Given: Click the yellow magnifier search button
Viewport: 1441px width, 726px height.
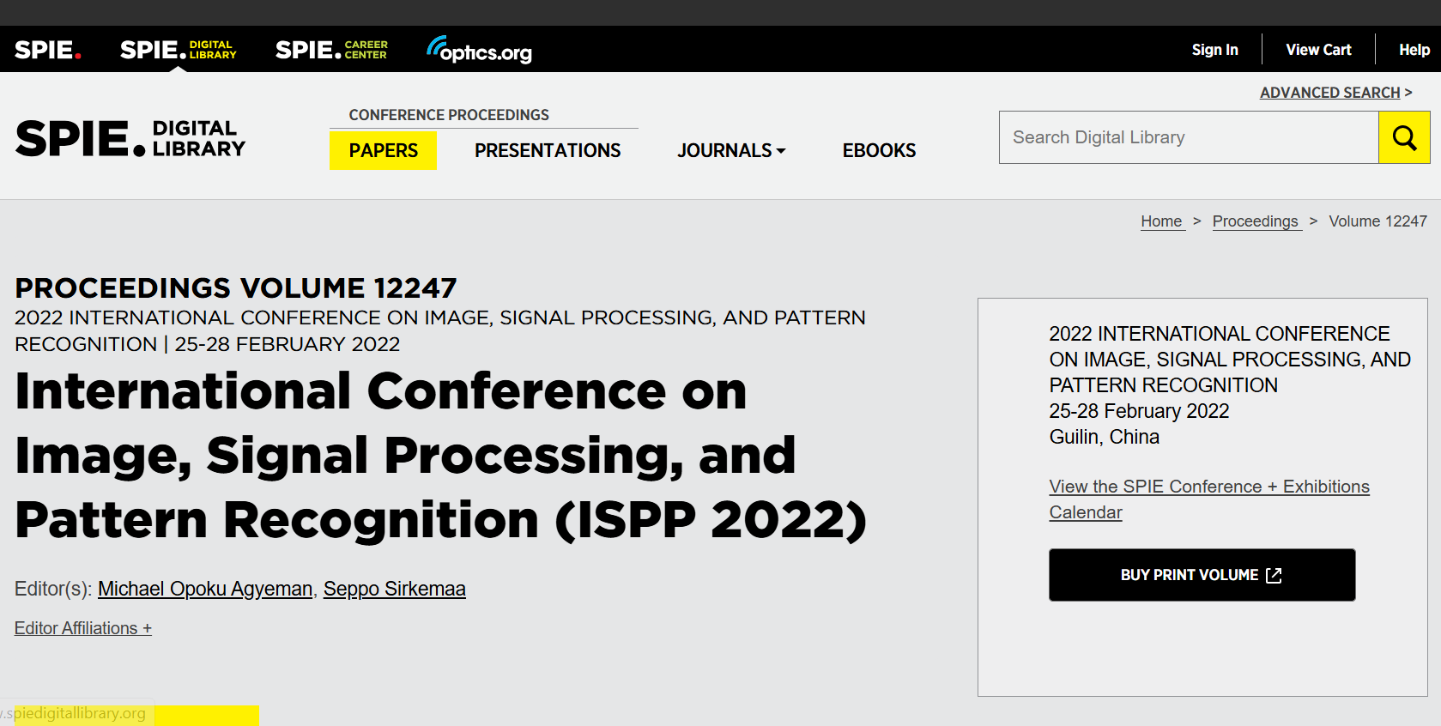Looking at the screenshot, I should 1404,137.
